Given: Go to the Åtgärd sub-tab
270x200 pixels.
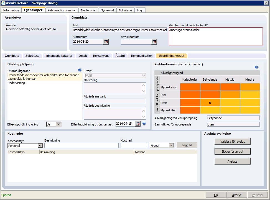Looking at the screenshot, I should click(x=120, y=56).
